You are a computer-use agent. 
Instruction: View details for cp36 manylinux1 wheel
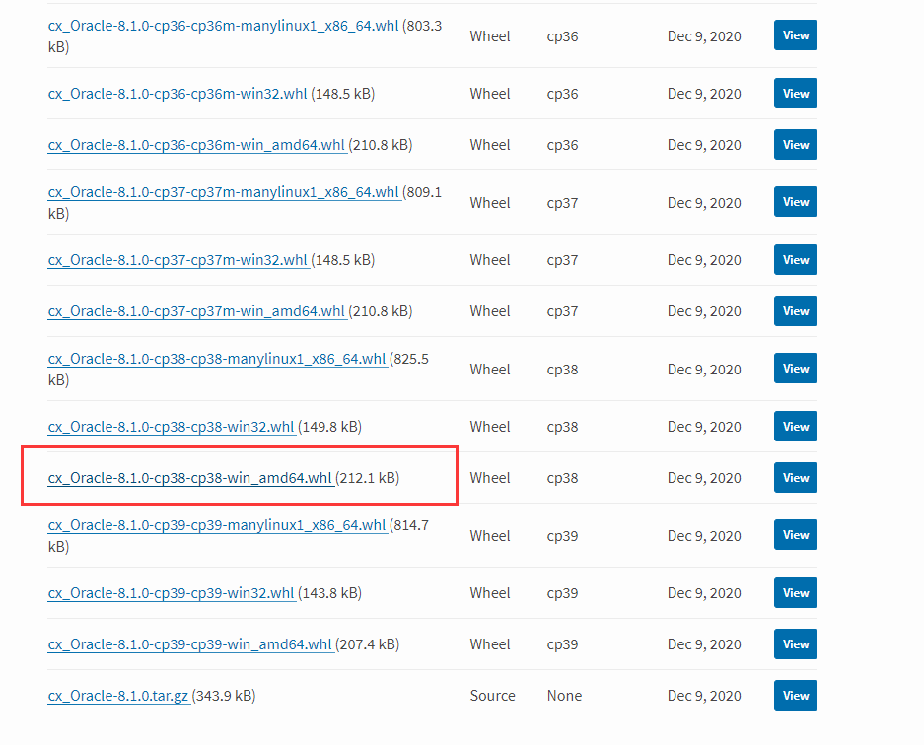click(x=796, y=35)
